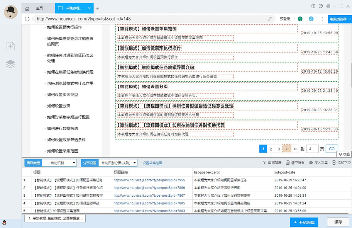Collapse the panel with 收起 button
Image resolution: width=352 pixels, height=228 pixels.
click(x=344, y=154)
